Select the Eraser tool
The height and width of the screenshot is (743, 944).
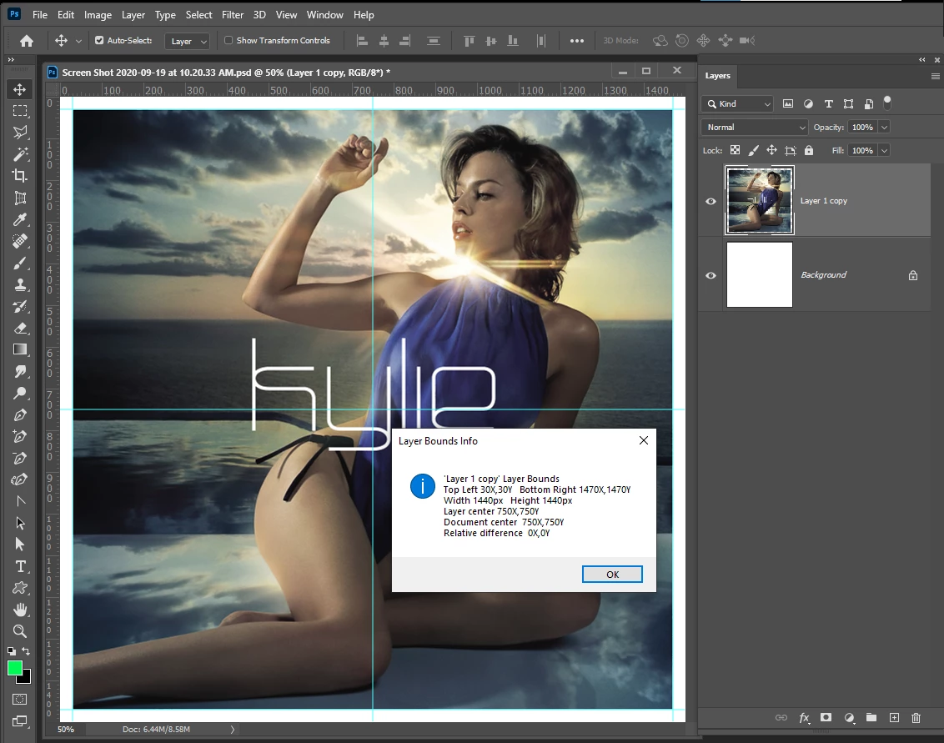tap(20, 328)
